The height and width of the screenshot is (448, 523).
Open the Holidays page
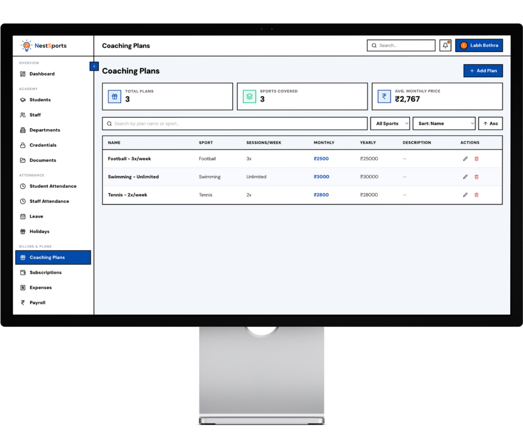click(53, 231)
